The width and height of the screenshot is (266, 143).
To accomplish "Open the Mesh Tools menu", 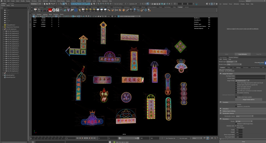I will click(52, 1).
